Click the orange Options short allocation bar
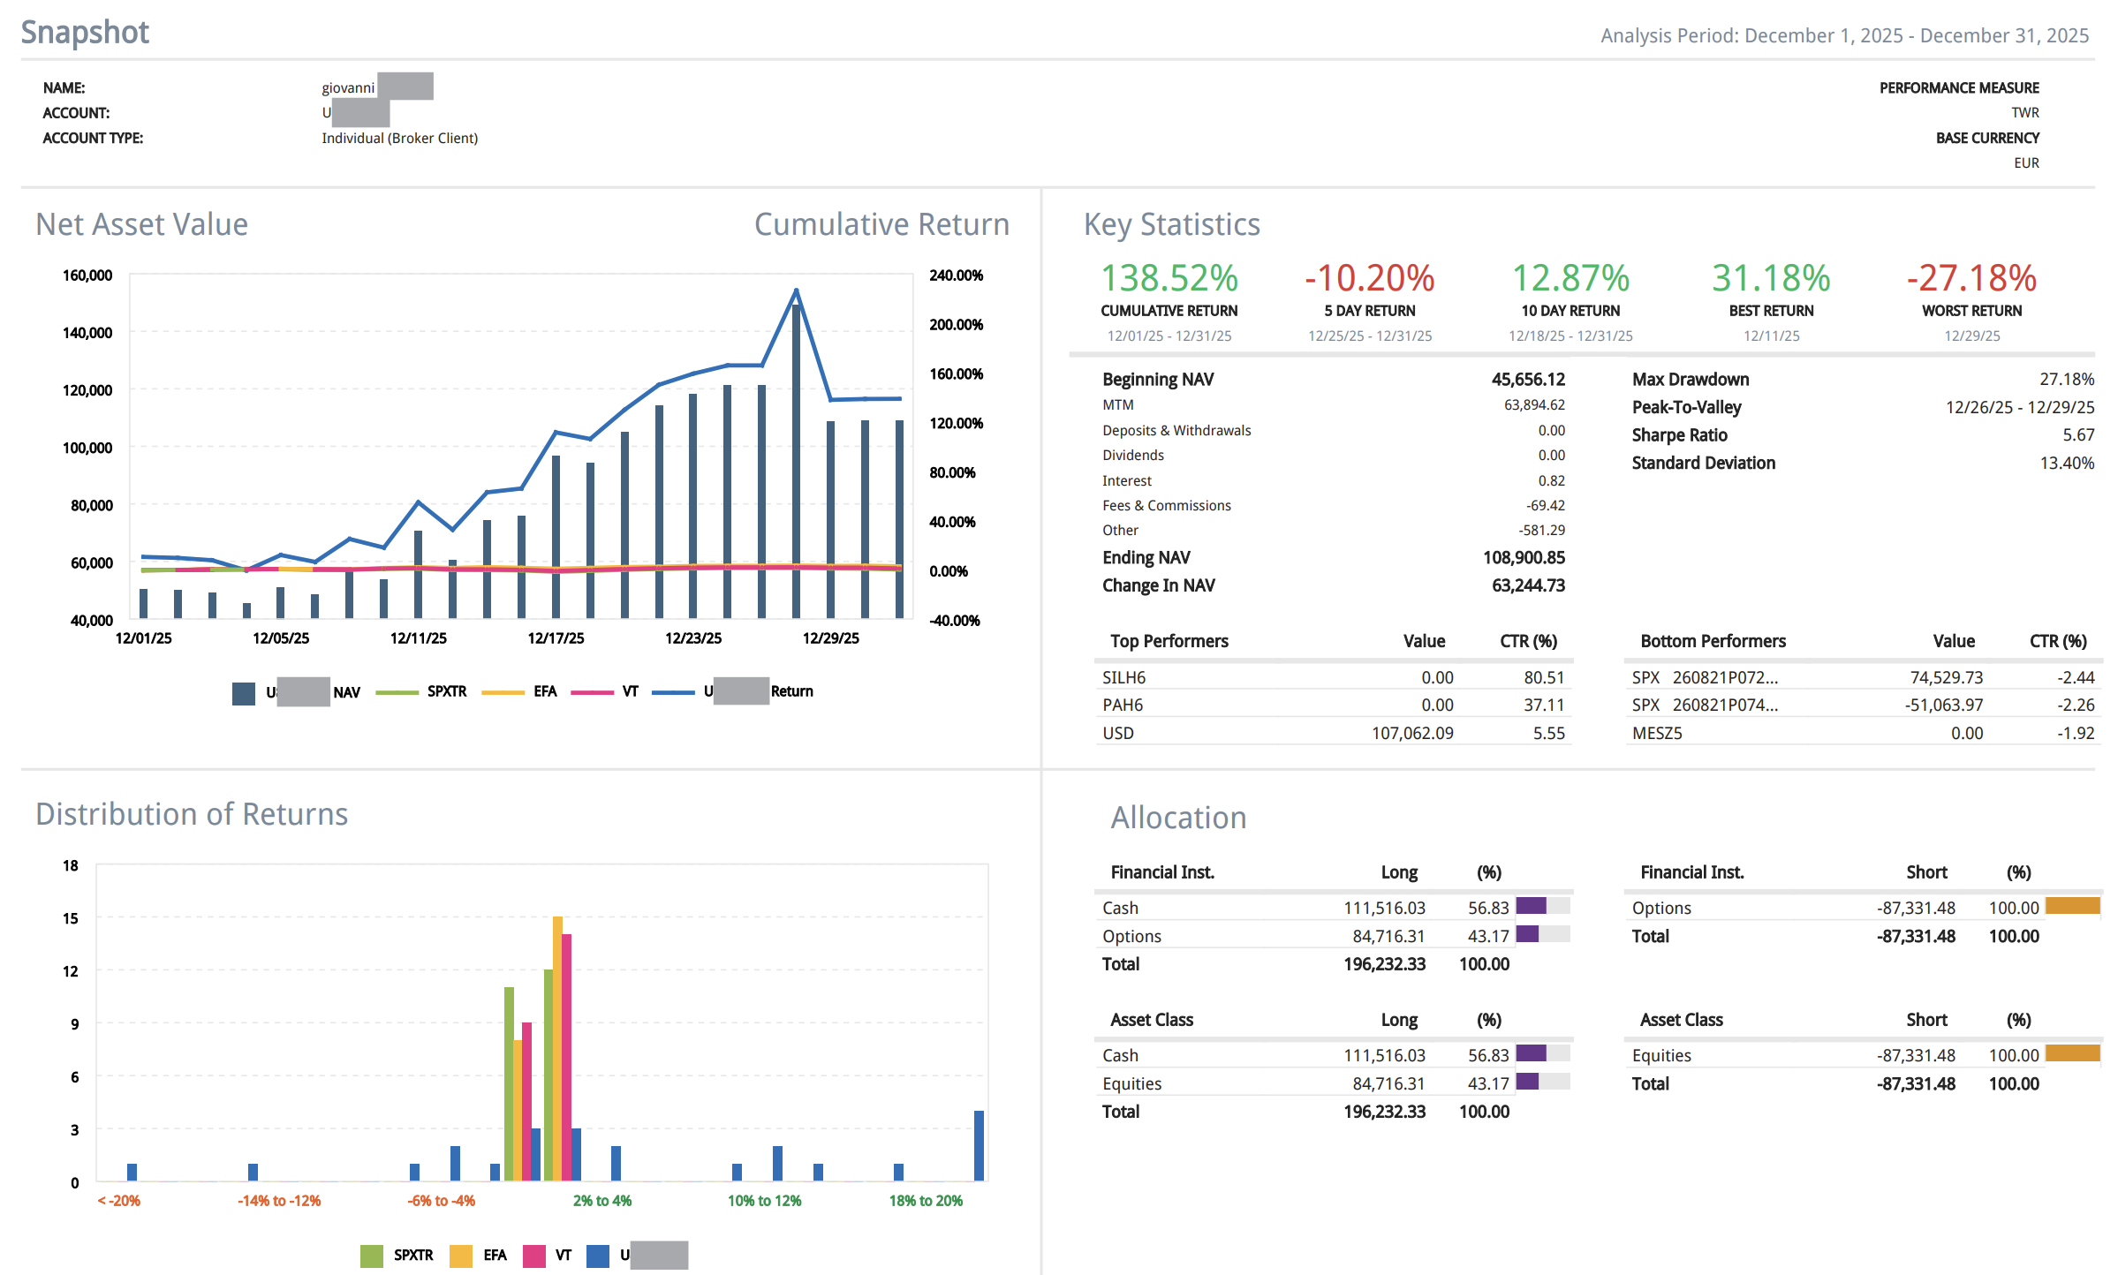 (2072, 906)
